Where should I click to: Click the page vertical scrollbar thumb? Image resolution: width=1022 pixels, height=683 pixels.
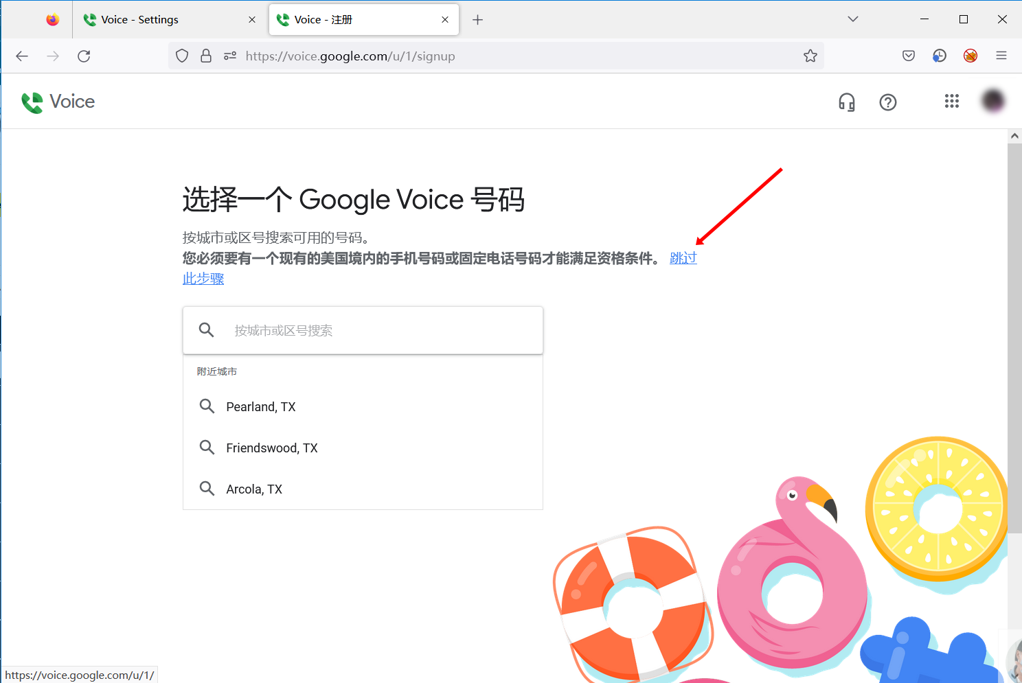[1014, 338]
